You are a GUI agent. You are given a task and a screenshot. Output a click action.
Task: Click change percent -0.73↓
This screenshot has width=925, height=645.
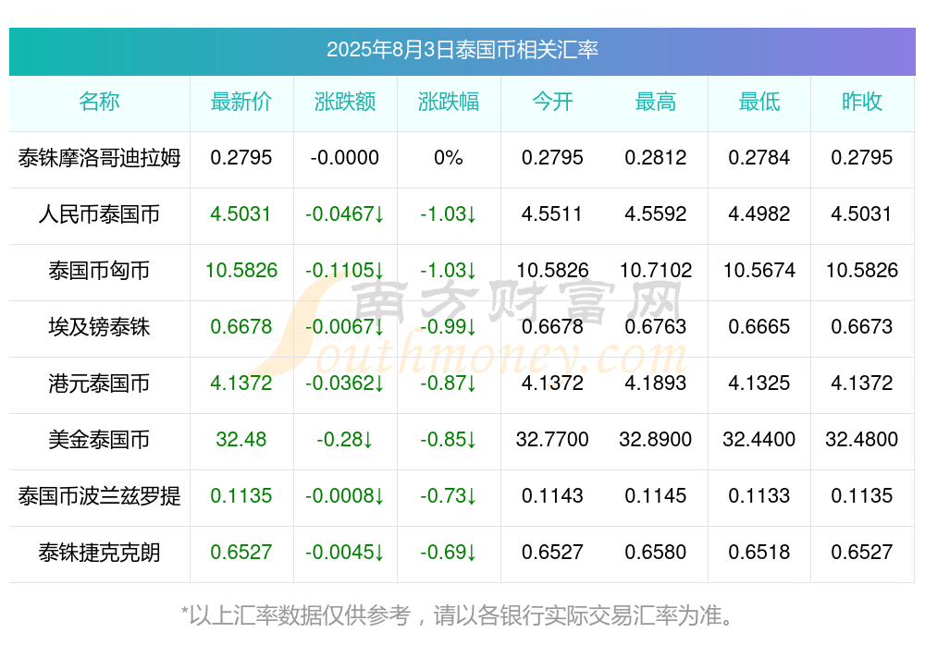pyautogui.click(x=449, y=496)
